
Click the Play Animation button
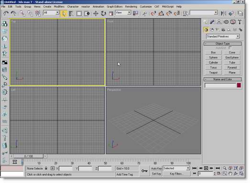(x=206, y=168)
